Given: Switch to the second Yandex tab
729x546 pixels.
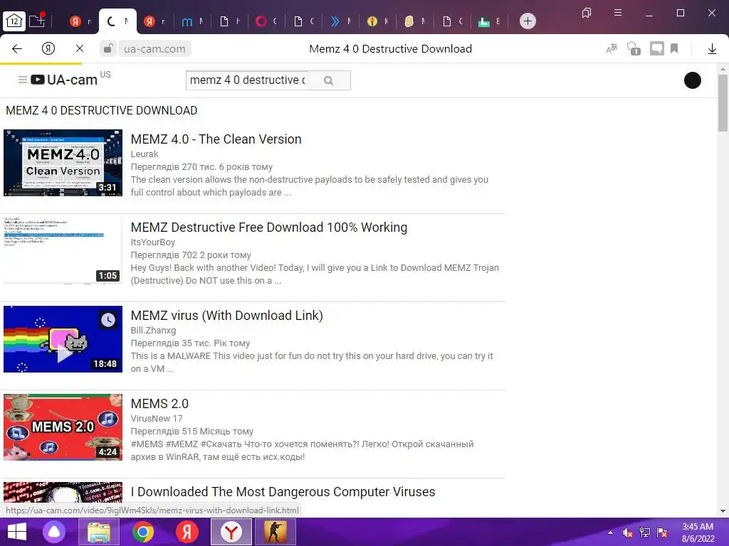Looking at the screenshot, I should 154,21.
